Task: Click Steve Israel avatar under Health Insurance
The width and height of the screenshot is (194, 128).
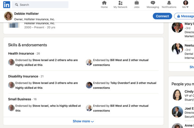Action: point(11,62)
